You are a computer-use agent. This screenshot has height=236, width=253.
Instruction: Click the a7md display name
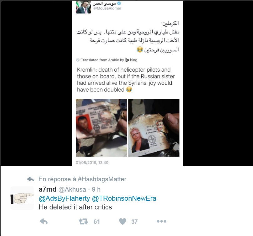pos(48,189)
